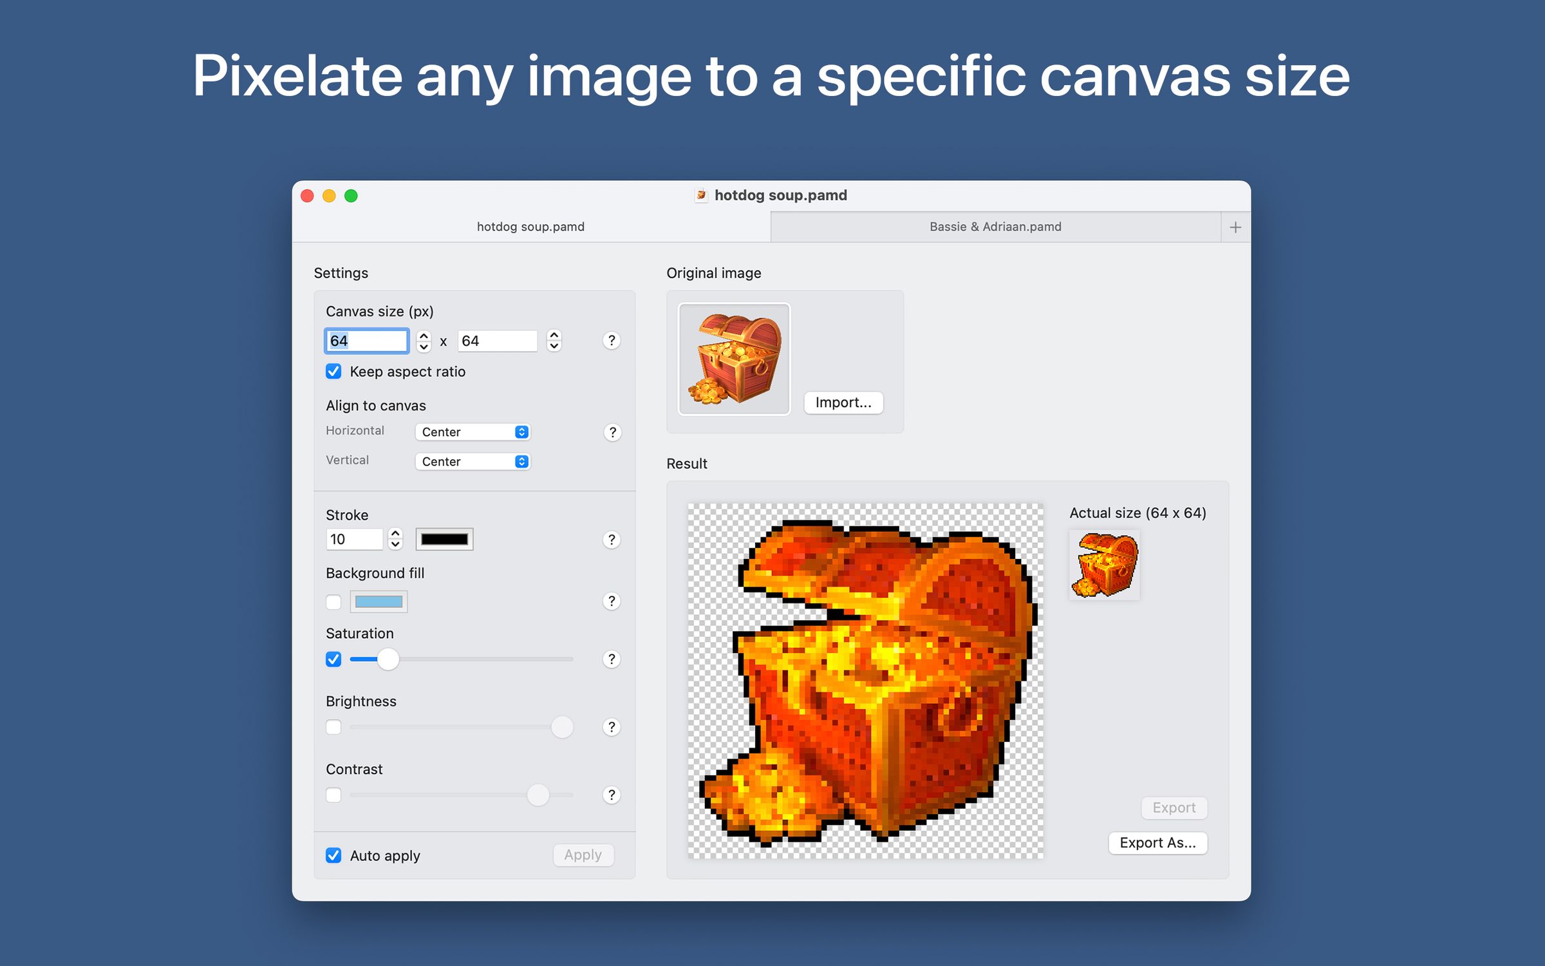Select the hotdog soup.pamd tab
1545x966 pixels.
(530, 226)
